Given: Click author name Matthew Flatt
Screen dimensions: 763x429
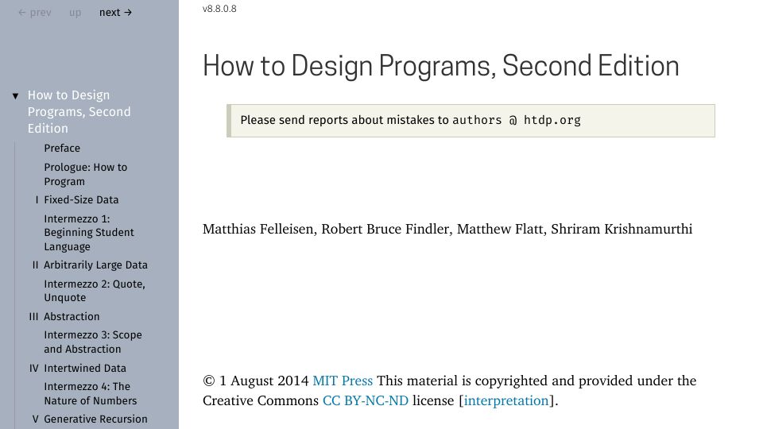Looking at the screenshot, I should 500,229.
